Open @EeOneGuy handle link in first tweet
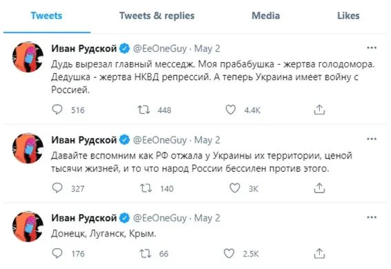 pyautogui.click(x=160, y=48)
